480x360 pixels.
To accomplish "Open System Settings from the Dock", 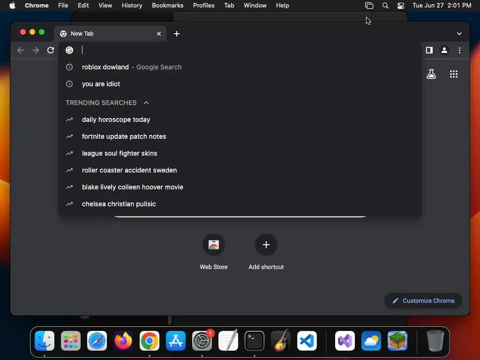I will point(202,341).
